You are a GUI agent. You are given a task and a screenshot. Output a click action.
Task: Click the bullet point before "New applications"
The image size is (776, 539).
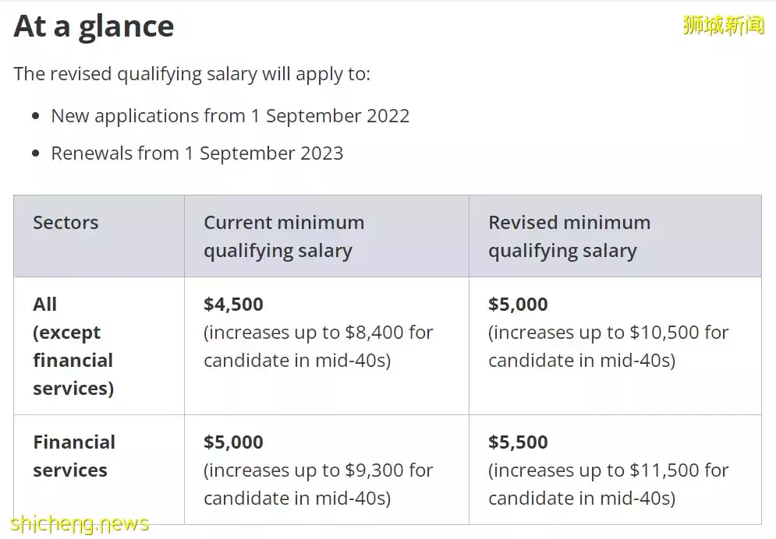(36, 117)
